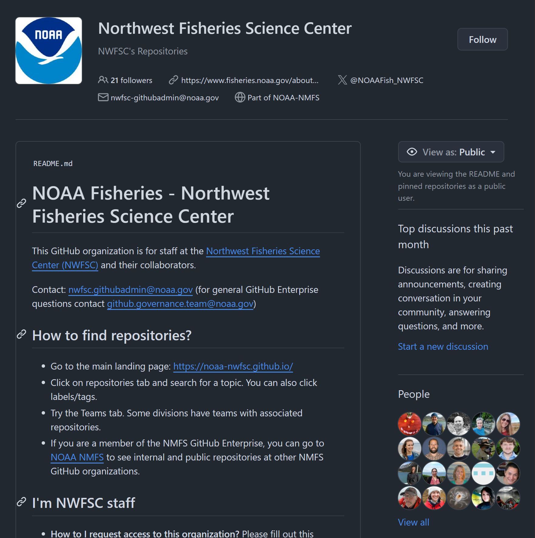Click the globe icon beside NOAA-NMFS
The height and width of the screenshot is (538, 535).
coord(240,97)
